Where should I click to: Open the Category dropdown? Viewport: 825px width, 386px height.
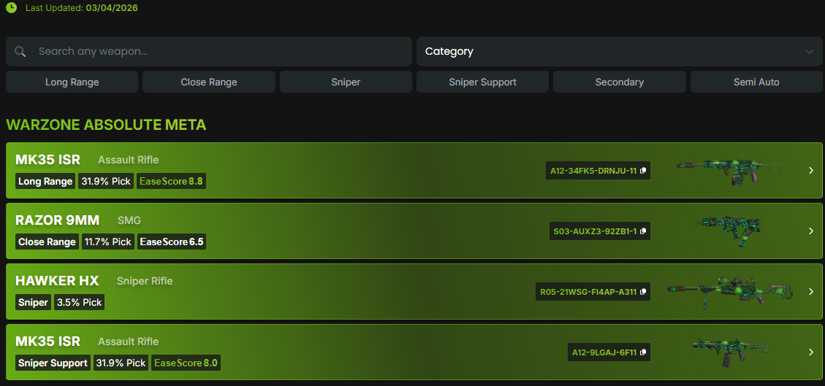(618, 52)
